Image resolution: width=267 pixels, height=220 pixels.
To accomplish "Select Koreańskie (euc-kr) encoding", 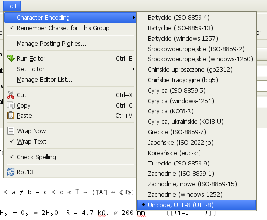I will coord(197,153).
